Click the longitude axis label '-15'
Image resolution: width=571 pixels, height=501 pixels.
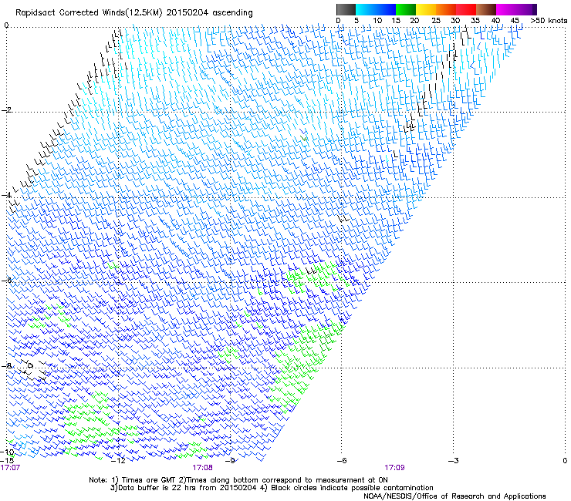coord(7,460)
